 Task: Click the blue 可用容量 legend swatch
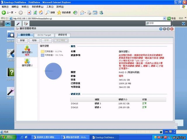(42, 55)
